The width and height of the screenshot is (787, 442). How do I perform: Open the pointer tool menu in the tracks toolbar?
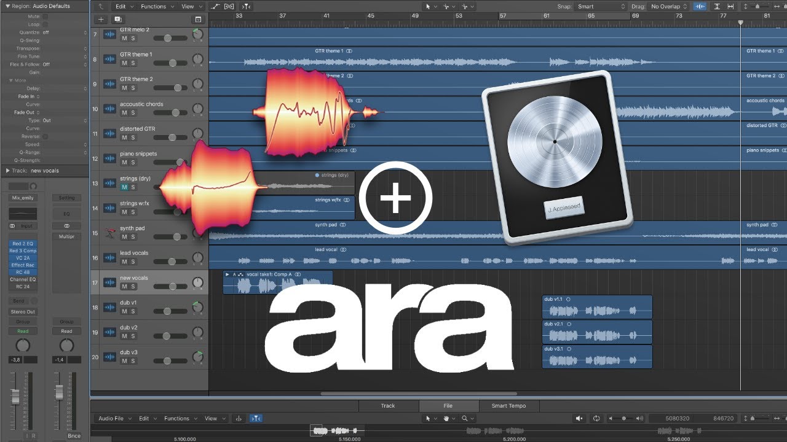pos(431,6)
